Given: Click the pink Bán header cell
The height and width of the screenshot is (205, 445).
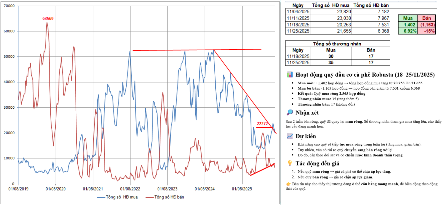Looking at the screenshot, I should [x=426, y=18].
